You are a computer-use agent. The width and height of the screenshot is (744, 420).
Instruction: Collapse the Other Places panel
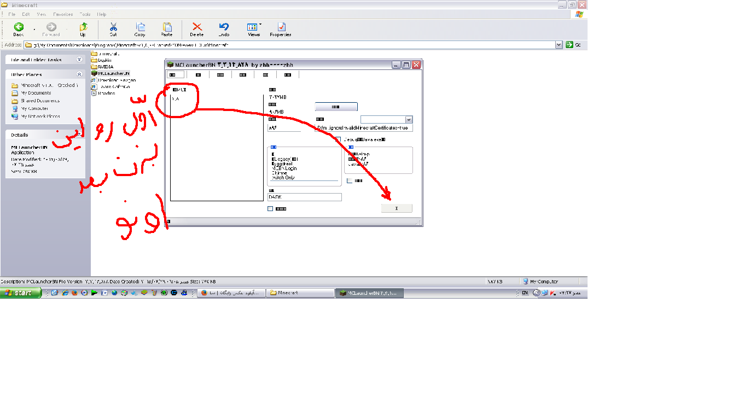pos(79,74)
